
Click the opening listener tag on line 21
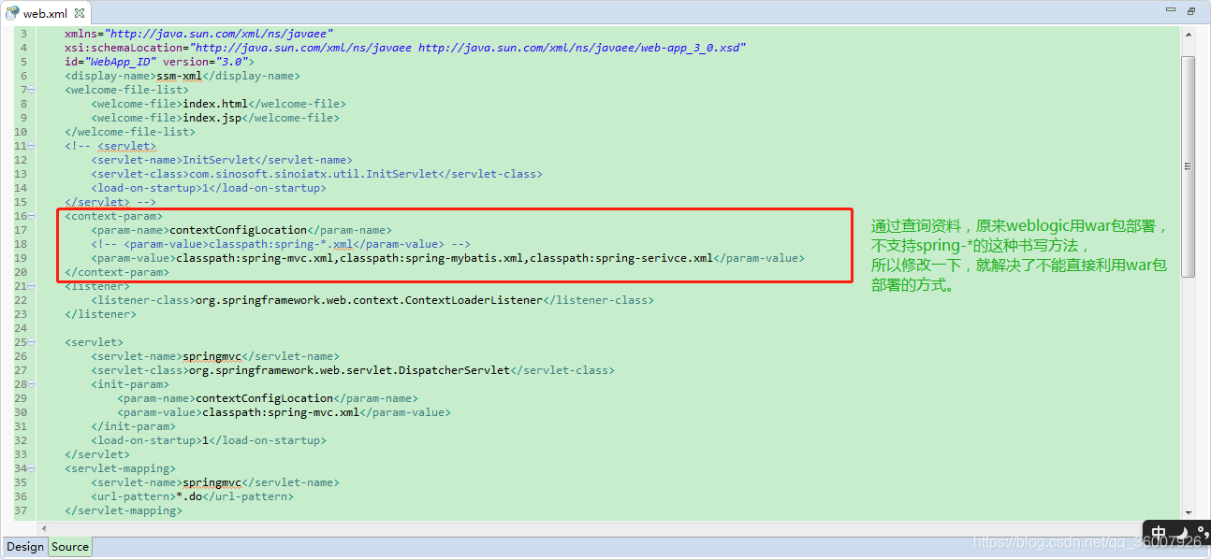pyautogui.click(x=97, y=286)
